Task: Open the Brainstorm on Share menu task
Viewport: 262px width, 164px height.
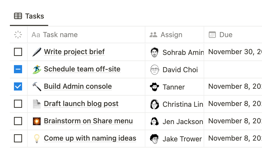Action: click(x=88, y=121)
